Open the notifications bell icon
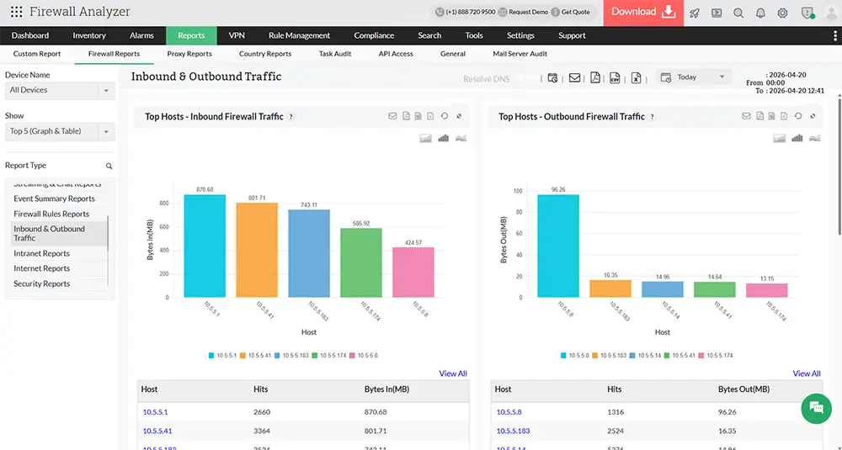The image size is (842, 450). (x=760, y=13)
